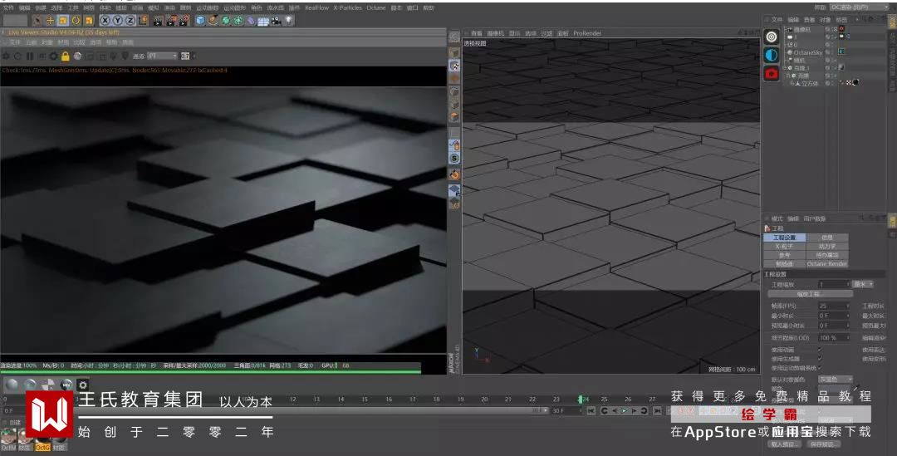Open the project scale unit dropdown

[x=863, y=284]
